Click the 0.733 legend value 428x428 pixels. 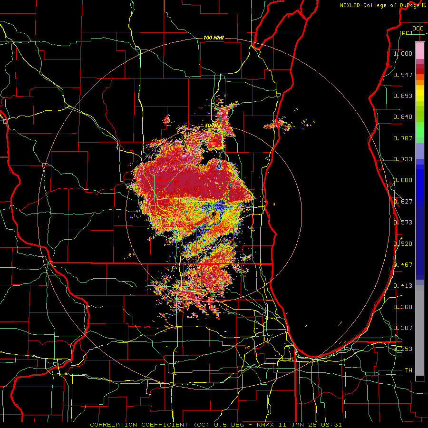[x=403, y=159]
